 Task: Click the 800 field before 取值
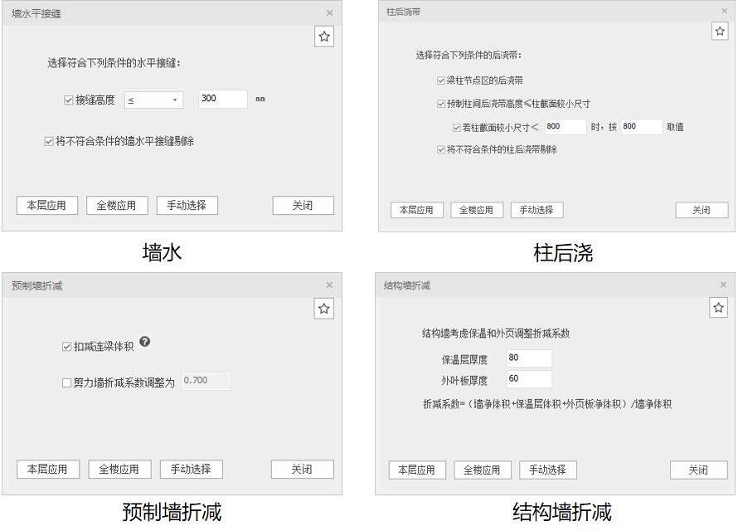coord(642,127)
